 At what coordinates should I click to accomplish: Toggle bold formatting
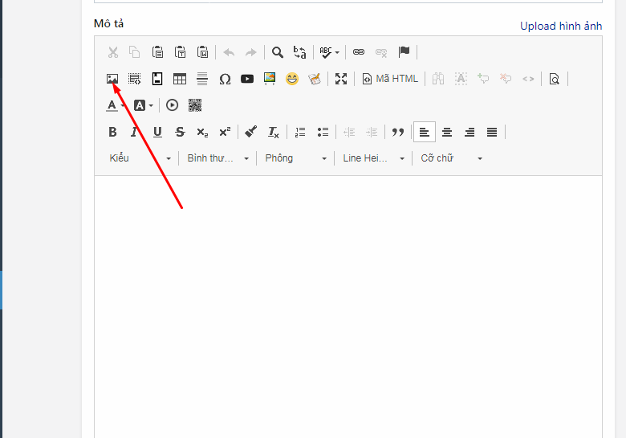(x=112, y=132)
